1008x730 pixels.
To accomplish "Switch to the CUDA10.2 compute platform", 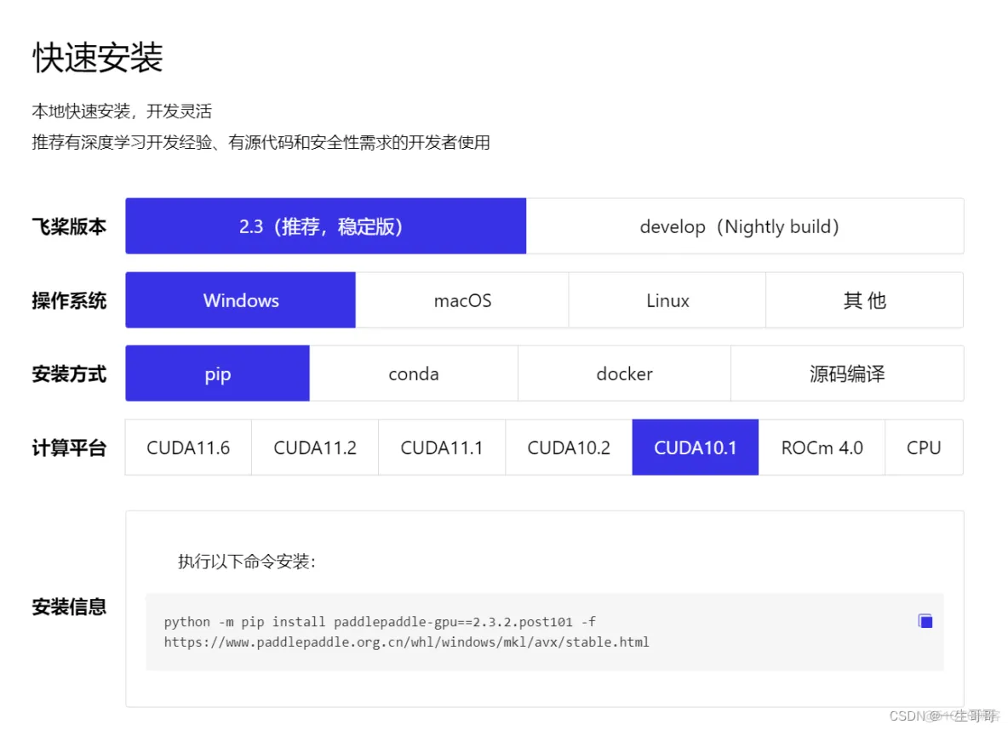I will pyautogui.click(x=569, y=448).
